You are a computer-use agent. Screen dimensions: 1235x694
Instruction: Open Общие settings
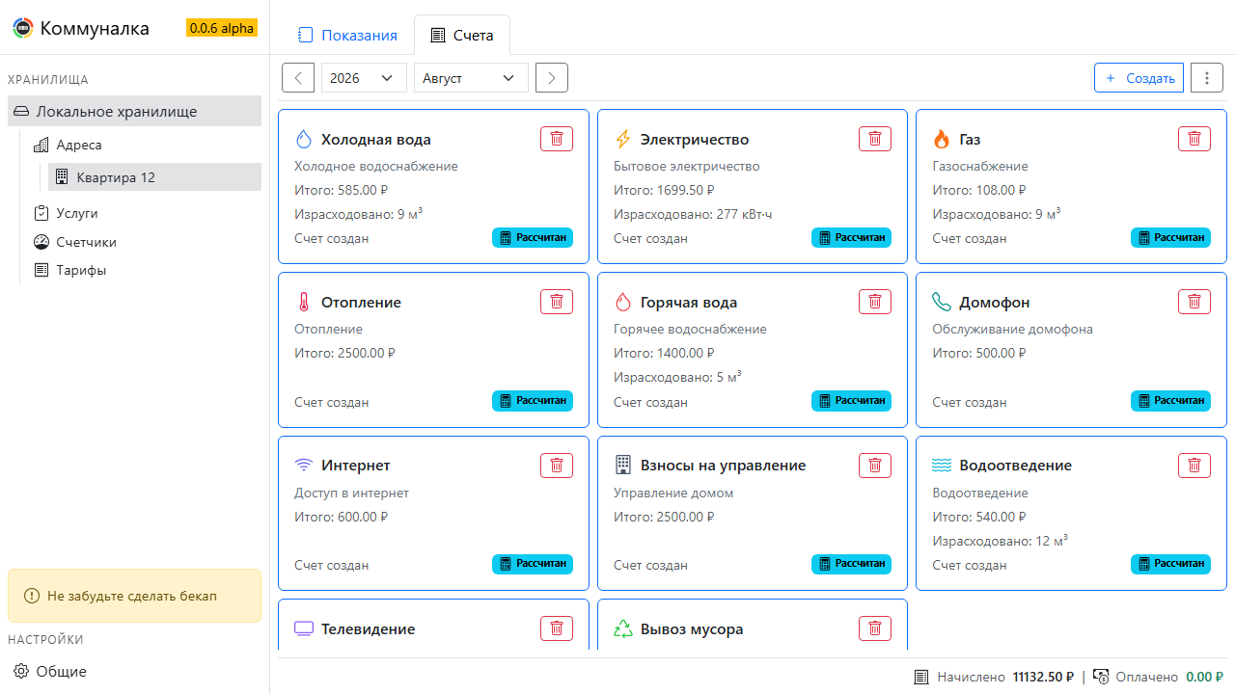135,671
